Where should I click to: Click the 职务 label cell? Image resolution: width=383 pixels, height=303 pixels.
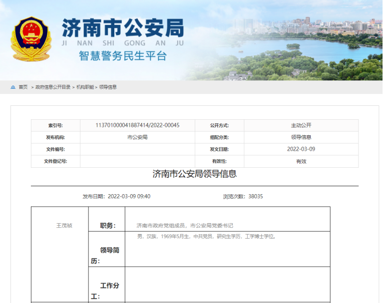pyautogui.click(x=107, y=219)
